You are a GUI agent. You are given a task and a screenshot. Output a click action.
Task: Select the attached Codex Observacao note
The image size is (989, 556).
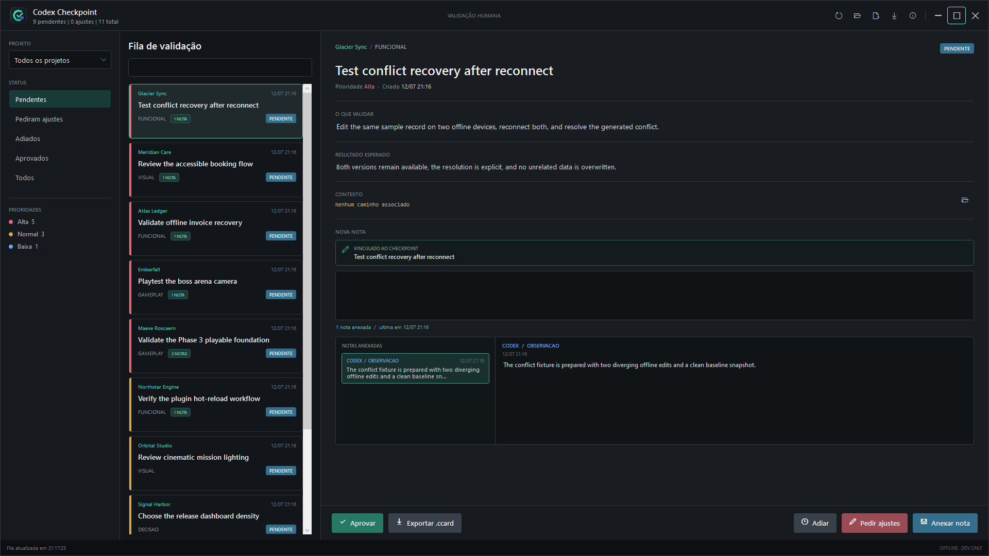(415, 369)
